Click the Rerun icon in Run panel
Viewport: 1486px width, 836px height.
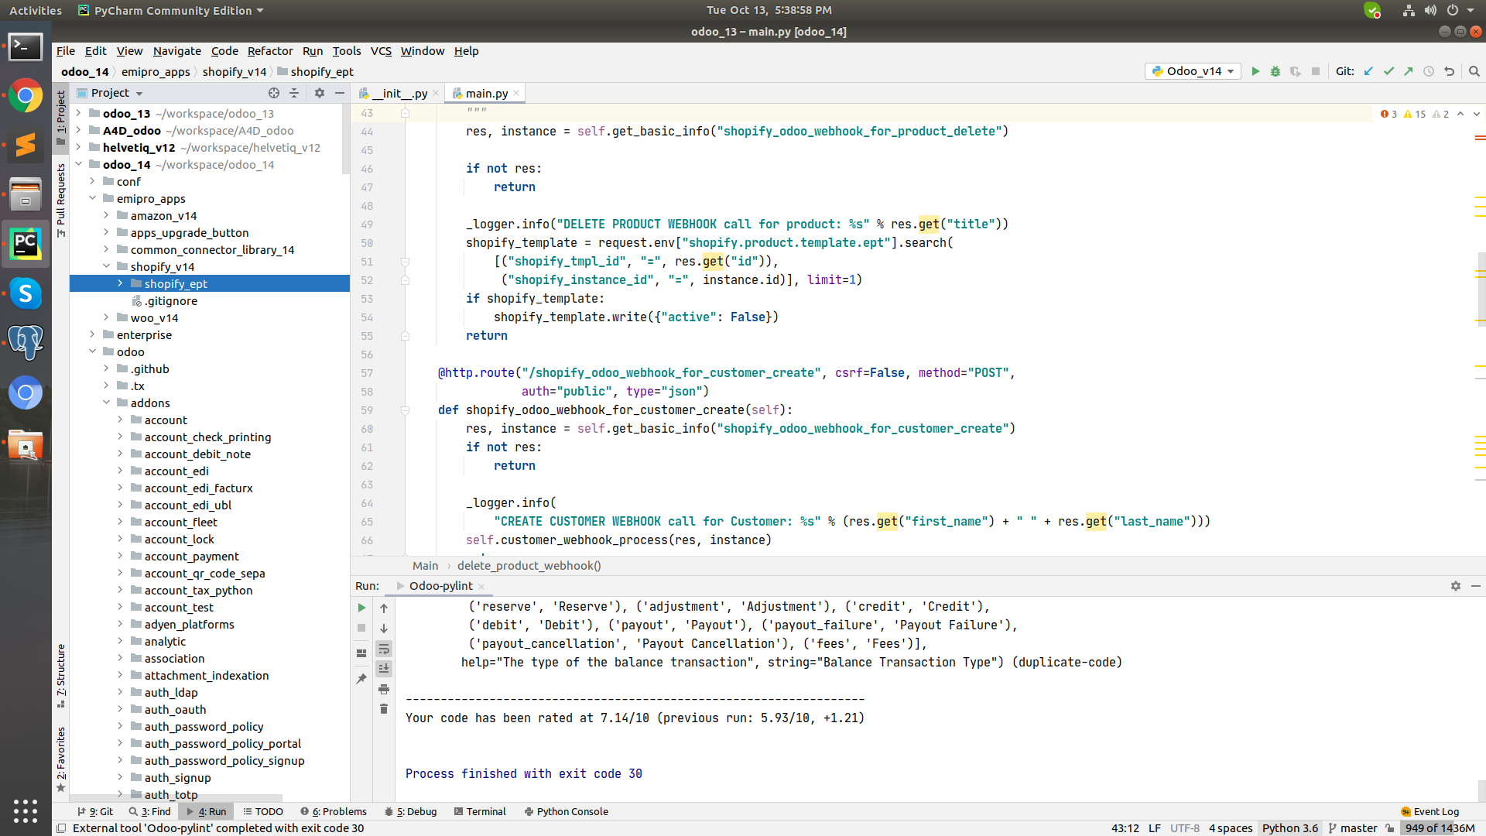[361, 608]
